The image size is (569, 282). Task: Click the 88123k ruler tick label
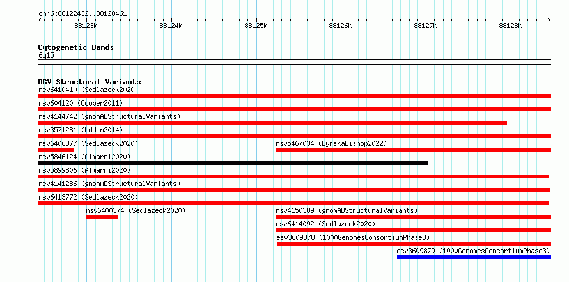[86, 26]
